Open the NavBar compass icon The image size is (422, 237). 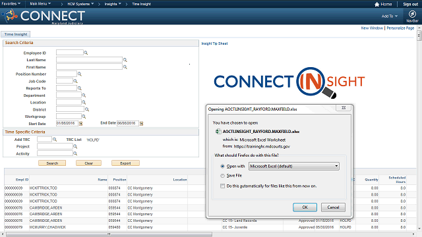tap(412, 14)
